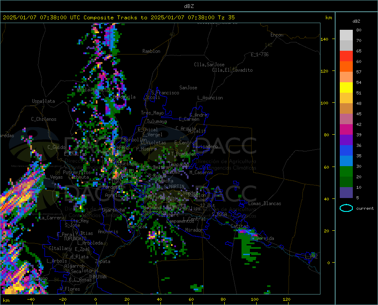The image size is (378, 305).
Task: Click the S_MARTIN map label
Action: [x=174, y=187]
